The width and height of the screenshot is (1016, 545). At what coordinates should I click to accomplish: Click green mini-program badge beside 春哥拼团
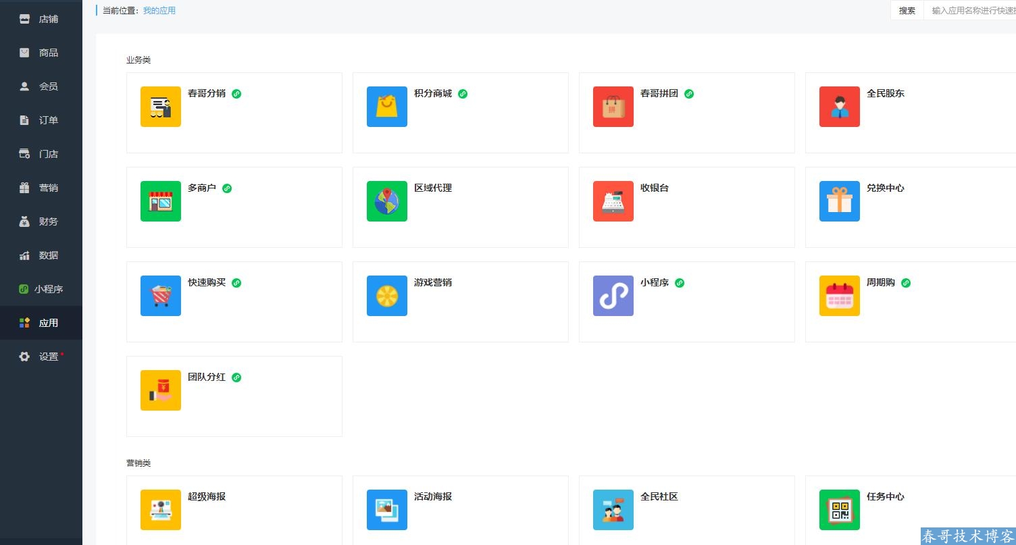coord(689,94)
